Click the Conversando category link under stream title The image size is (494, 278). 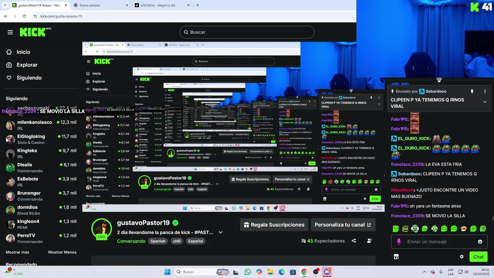pyautogui.click(x=131, y=241)
